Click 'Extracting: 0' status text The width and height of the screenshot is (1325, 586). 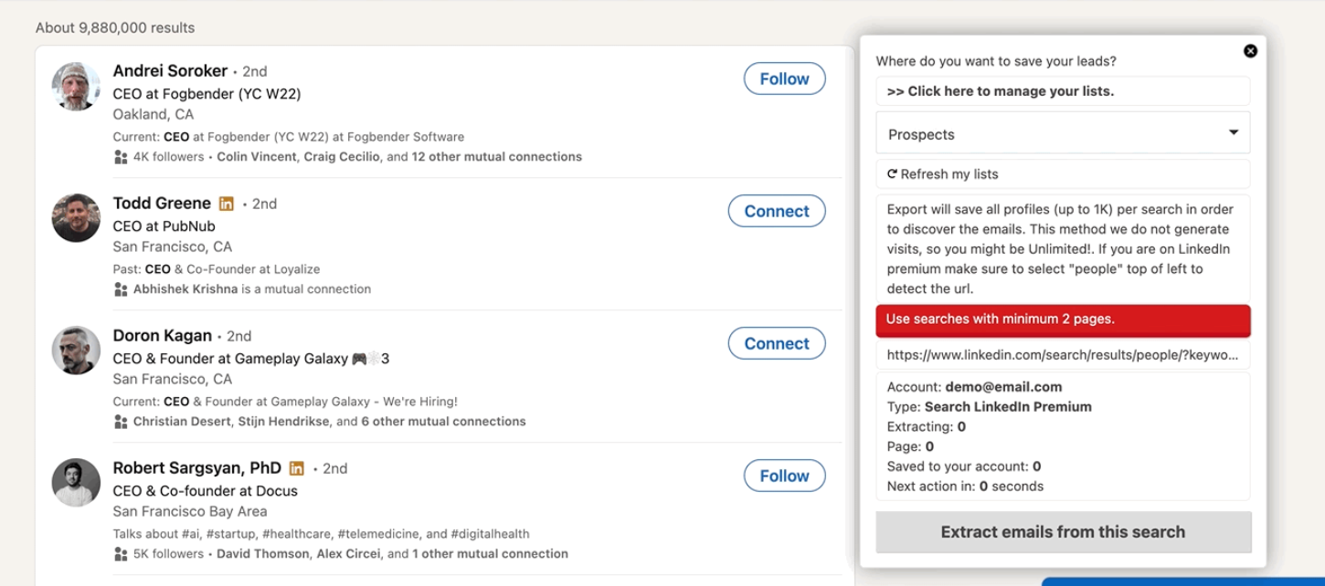pyautogui.click(x=926, y=427)
